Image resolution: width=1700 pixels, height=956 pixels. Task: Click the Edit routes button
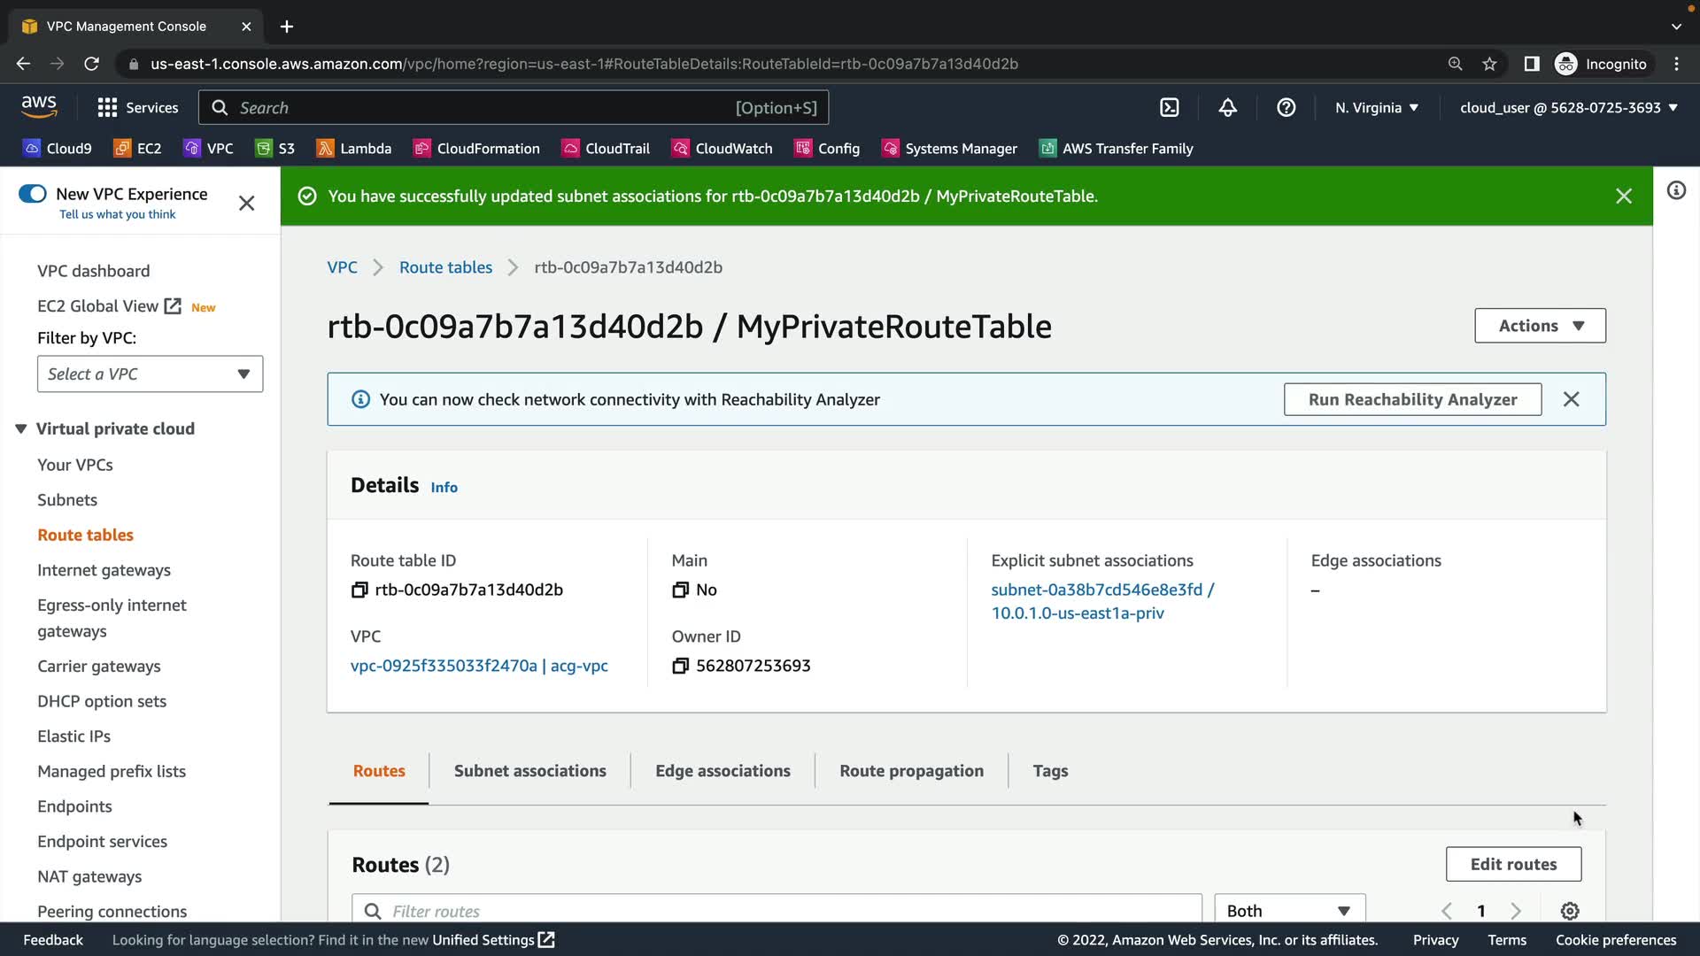pos(1512,864)
